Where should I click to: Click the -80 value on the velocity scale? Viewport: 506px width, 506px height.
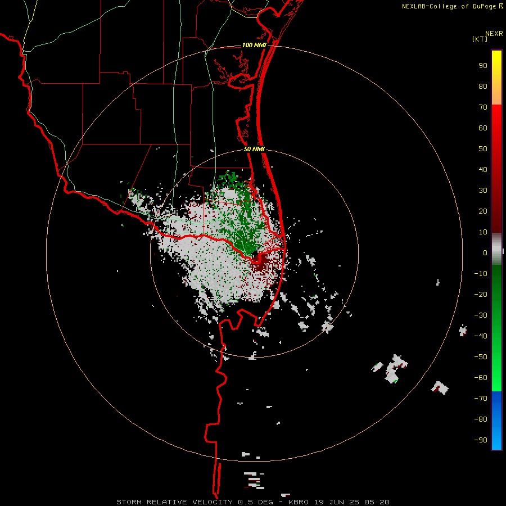tap(481, 419)
